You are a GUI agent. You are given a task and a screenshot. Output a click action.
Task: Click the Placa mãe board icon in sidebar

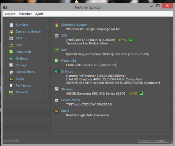tap(11, 52)
